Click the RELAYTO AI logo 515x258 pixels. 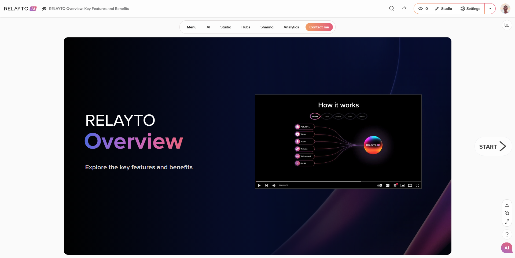coord(20,9)
